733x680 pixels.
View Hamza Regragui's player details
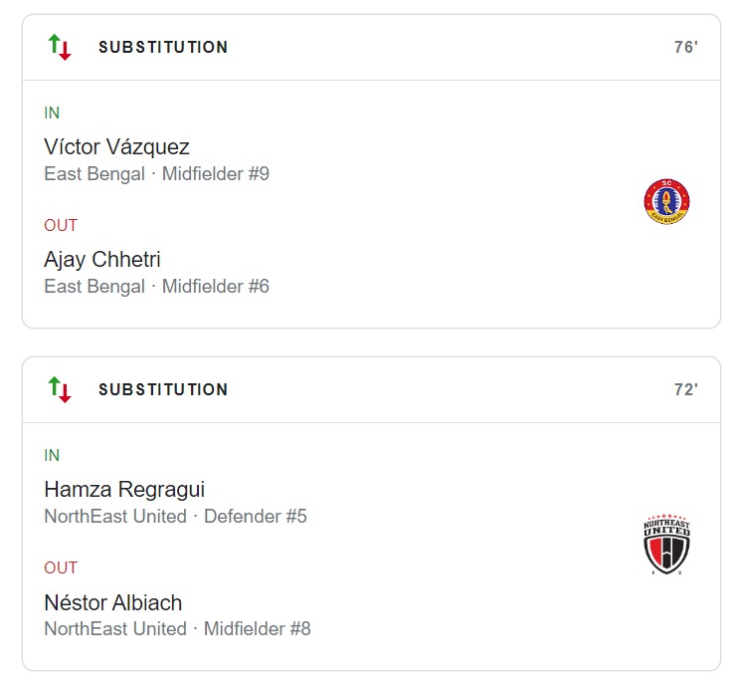click(124, 490)
